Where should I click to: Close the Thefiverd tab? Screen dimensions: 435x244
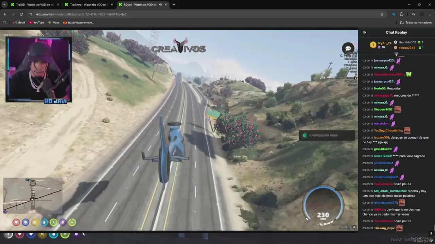point(112,5)
